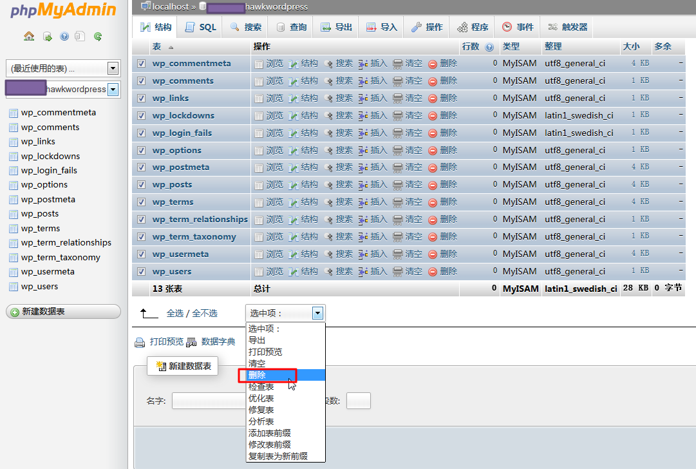Click the phpMyAdmin logo
Viewport: 696px width, 469px height.
pyautogui.click(x=63, y=11)
